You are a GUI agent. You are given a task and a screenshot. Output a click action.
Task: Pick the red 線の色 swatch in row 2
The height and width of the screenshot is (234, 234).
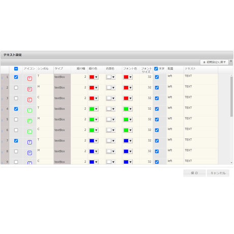tap(92, 87)
